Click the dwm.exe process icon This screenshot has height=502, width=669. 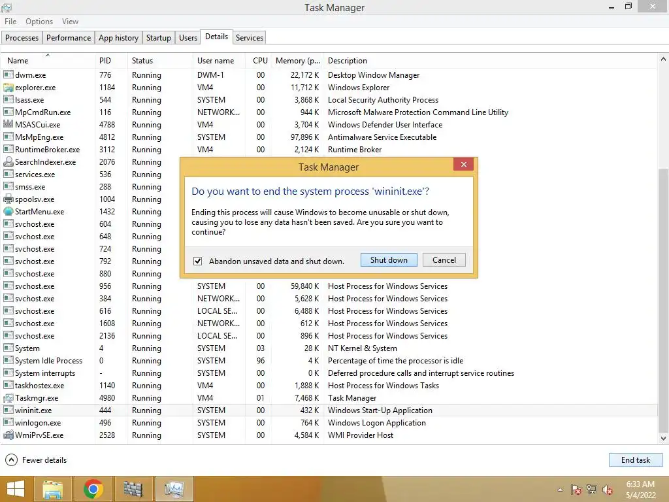[8, 75]
